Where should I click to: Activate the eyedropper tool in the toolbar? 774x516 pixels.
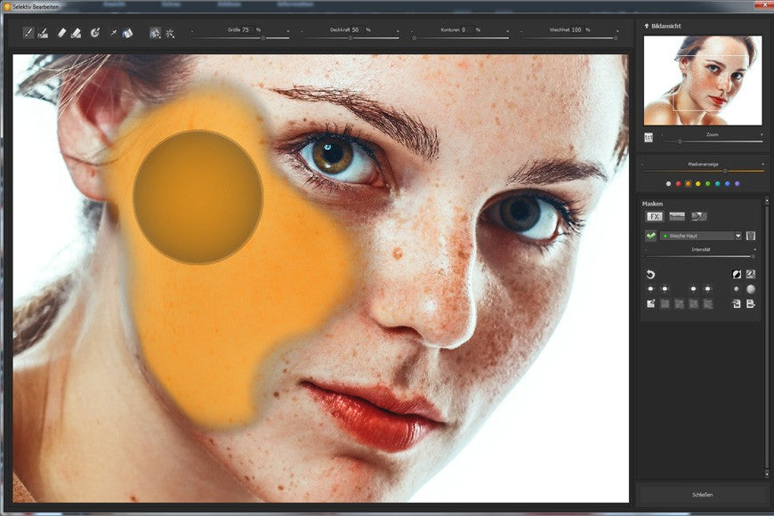[x=112, y=33]
